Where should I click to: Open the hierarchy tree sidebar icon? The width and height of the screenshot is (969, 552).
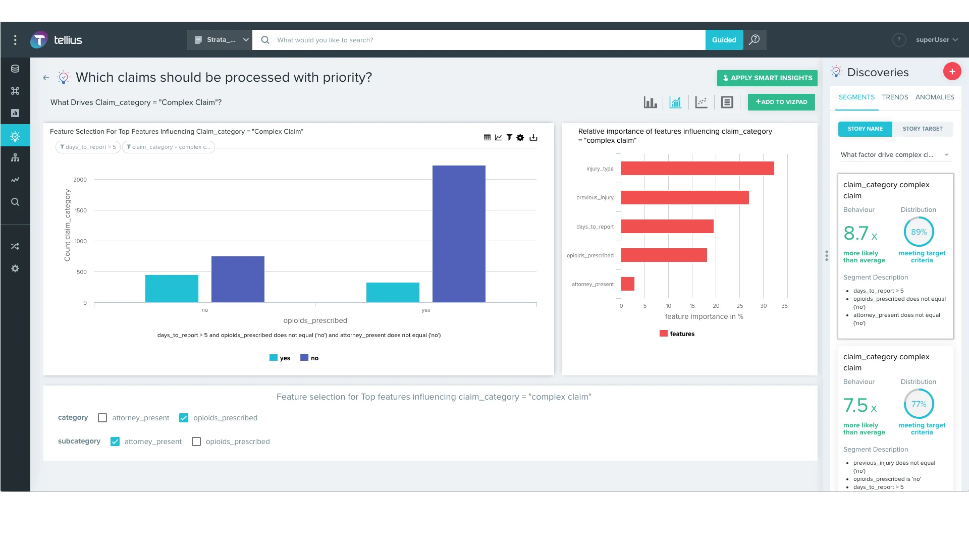pos(15,157)
